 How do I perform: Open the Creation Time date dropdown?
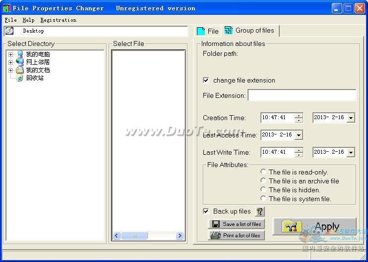(x=351, y=118)
